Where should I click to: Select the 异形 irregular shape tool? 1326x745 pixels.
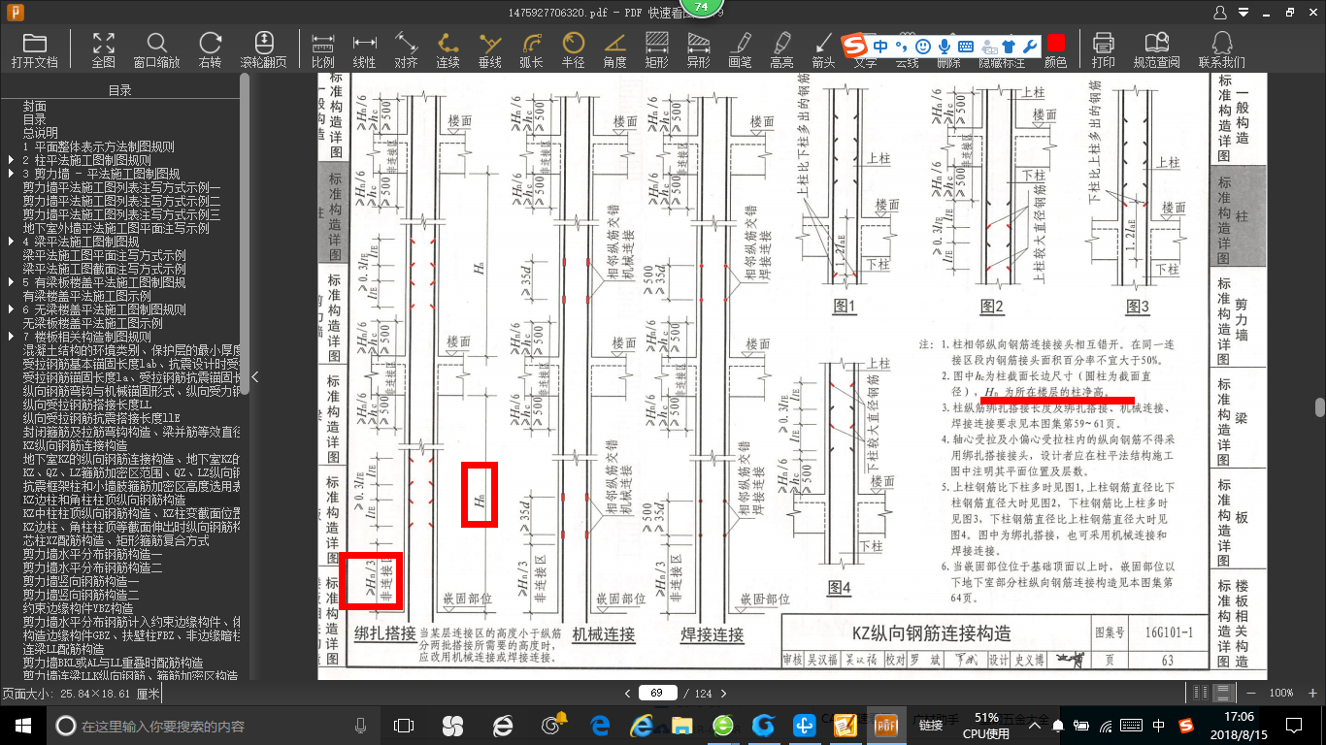click(698, 49)
